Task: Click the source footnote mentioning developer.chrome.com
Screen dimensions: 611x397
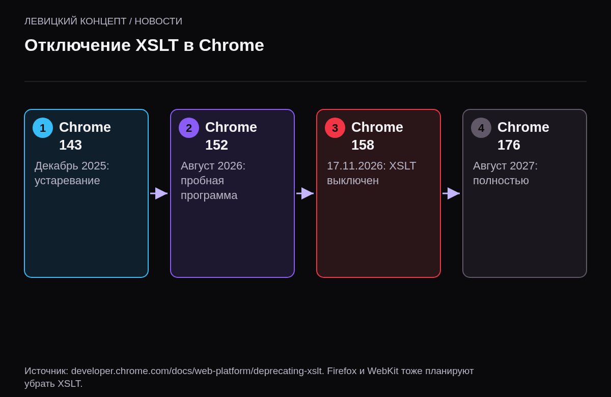Action: [x=249, y=377]
